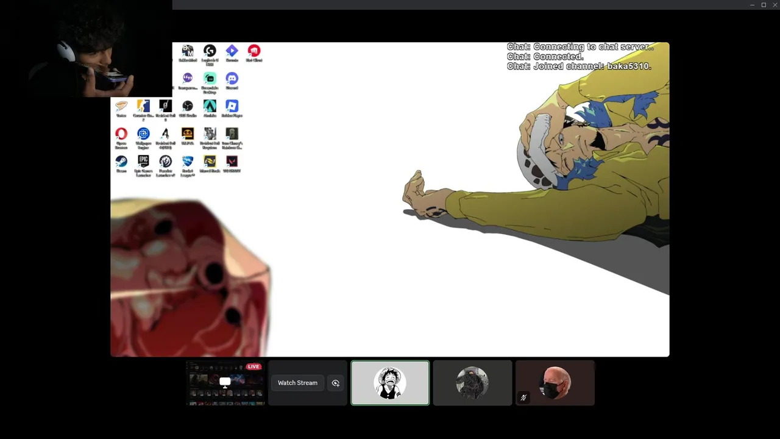Open the Streamlabs Desktop shortcut

[x=210, y=82]
